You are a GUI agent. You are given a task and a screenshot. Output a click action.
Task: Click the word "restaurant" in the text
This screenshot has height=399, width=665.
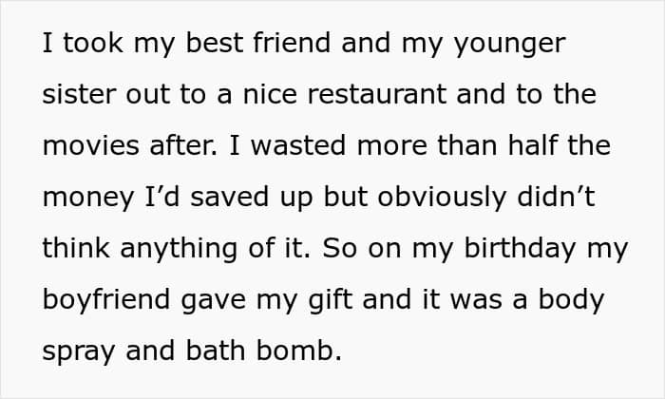click(377, 96)
